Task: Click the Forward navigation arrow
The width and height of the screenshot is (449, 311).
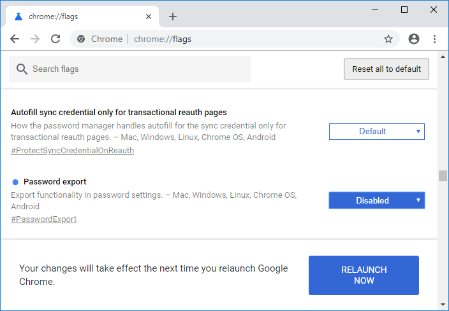Action: point(35,39)
